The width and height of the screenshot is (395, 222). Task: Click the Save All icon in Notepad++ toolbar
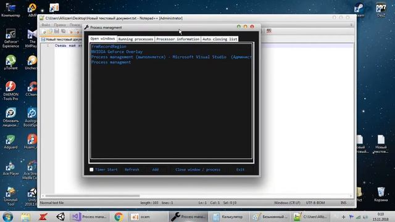coord(63,31)
